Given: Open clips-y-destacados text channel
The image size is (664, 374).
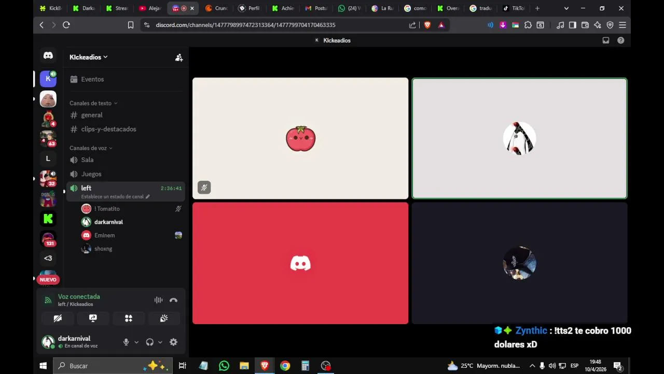Looking at the screenshot, I should [x=108, y=129].
